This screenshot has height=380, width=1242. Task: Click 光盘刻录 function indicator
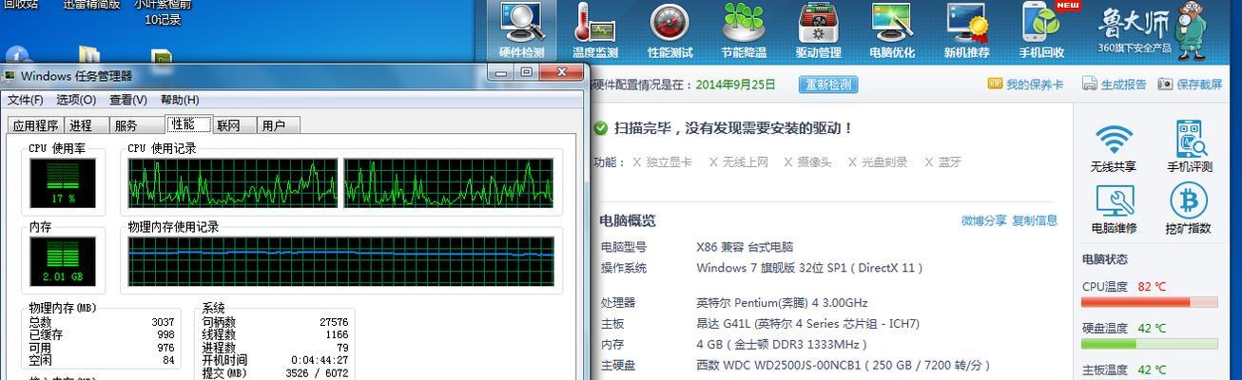click(878, 162)
